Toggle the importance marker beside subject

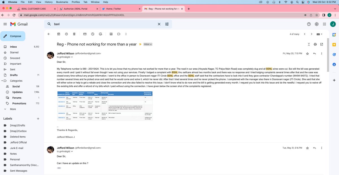140,44
